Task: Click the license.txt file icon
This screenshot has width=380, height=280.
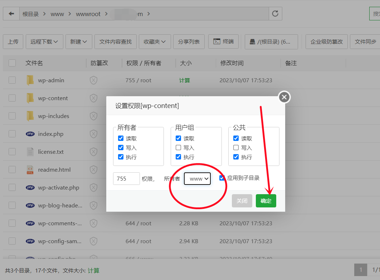Action: 30,152
